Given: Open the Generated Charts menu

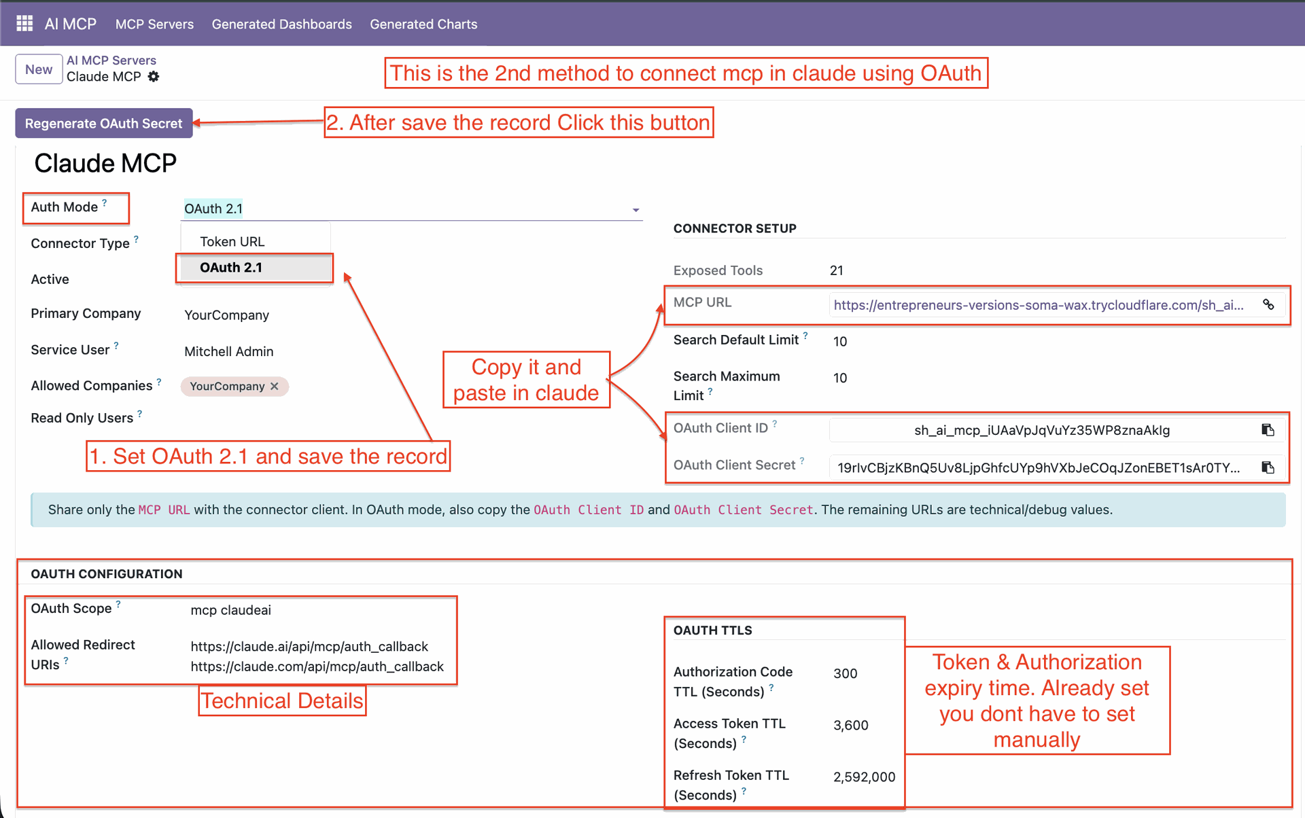Looking at the screenshot, I should pyautogui.click(x=423, y=24).
